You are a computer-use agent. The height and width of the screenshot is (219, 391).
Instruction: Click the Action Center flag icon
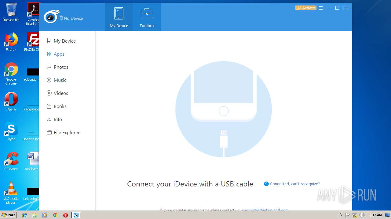[x=347, y=215]
